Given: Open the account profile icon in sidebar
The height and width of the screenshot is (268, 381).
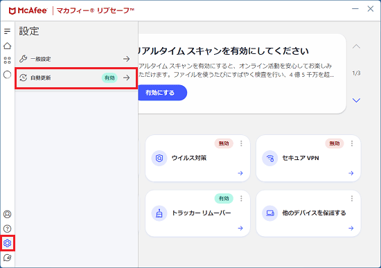Looking at the screenshot, I should [8, 214].
